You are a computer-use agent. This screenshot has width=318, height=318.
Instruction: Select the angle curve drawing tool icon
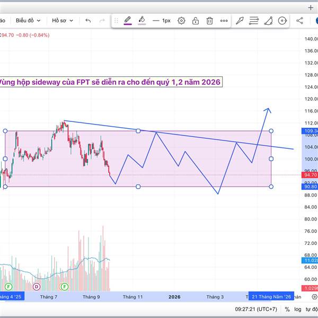point(268,21)
